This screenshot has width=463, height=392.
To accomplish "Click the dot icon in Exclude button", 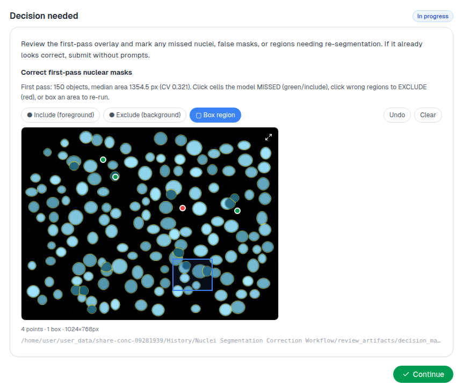I will 112,115.
